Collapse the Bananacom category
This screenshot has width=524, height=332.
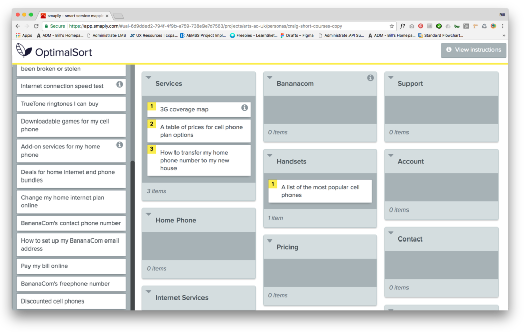(270, 78)
